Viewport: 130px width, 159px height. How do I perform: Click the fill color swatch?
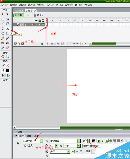click(7, 71)
